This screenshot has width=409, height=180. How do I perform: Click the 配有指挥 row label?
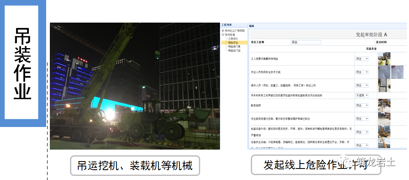[x=256, y=106]
